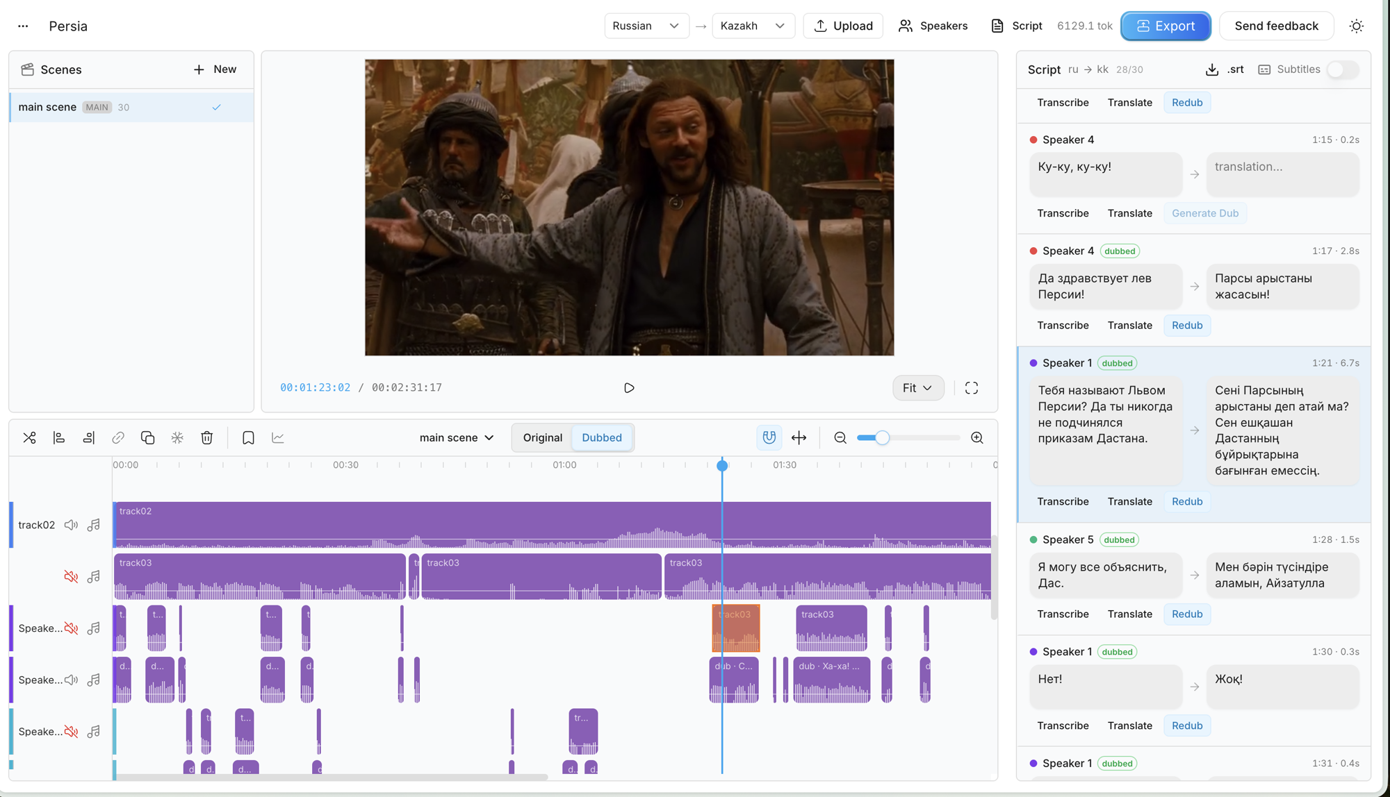Image resolution: width=1390 pixels, height=797 pixels.
Task: Click music note on first Speaker track
Action: [94, 628]
